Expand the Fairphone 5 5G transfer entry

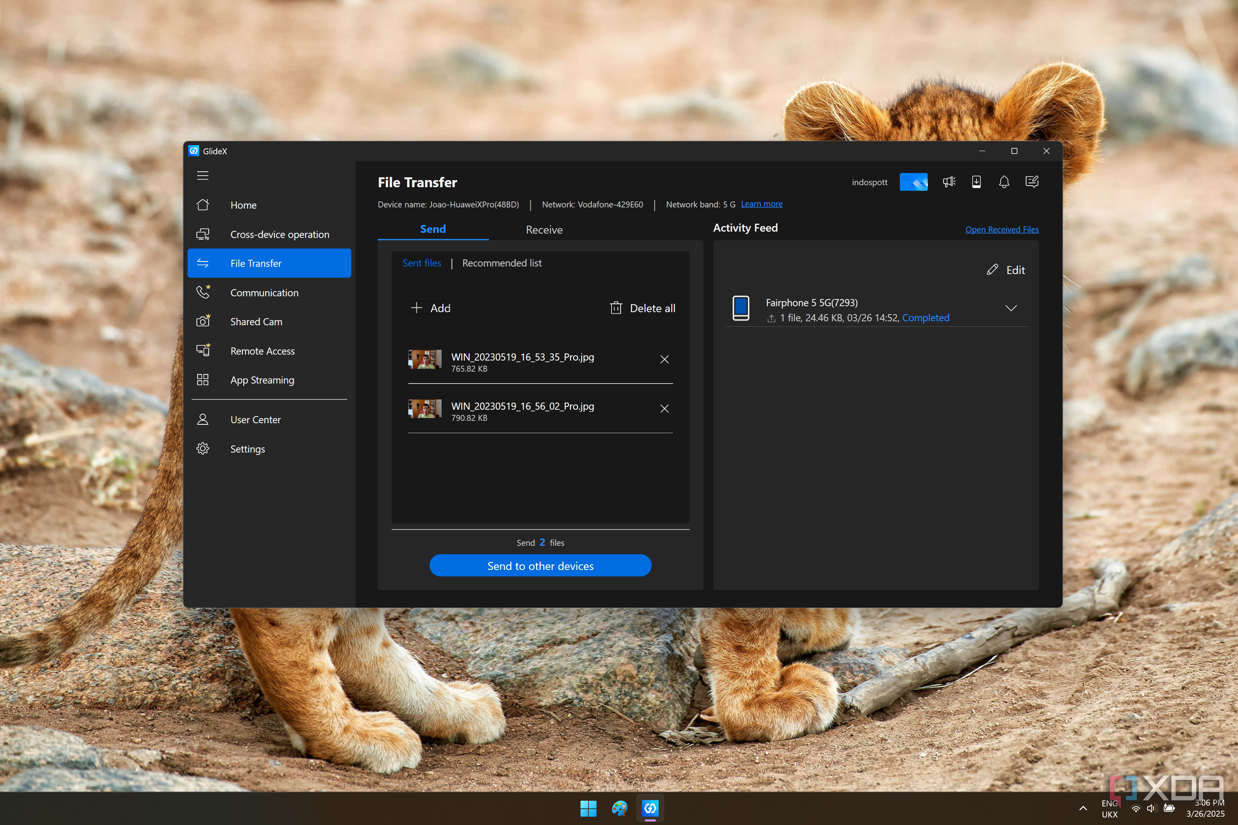[1011, 308]
